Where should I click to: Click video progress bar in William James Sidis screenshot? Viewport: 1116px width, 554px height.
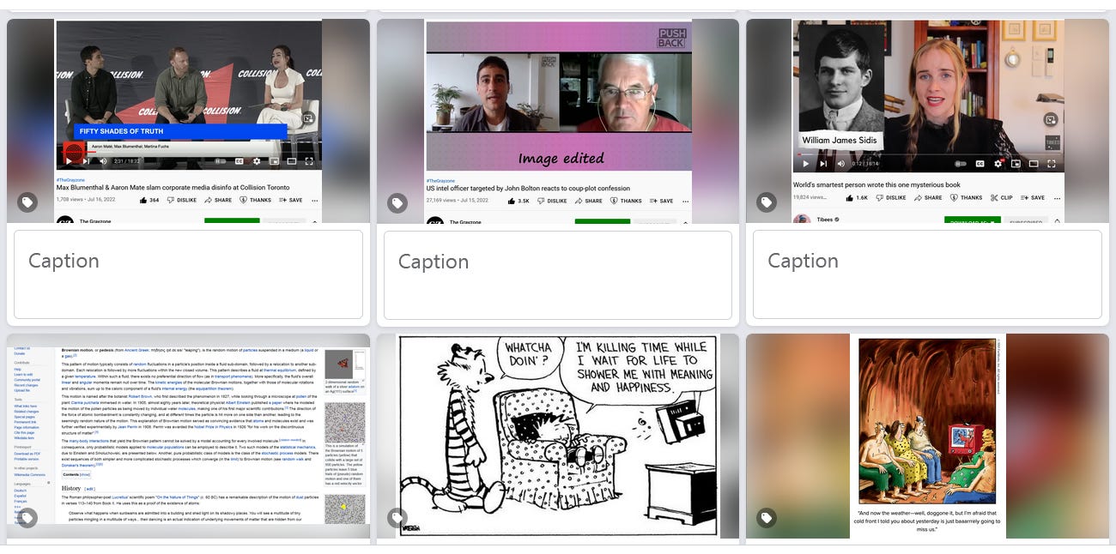929,154
